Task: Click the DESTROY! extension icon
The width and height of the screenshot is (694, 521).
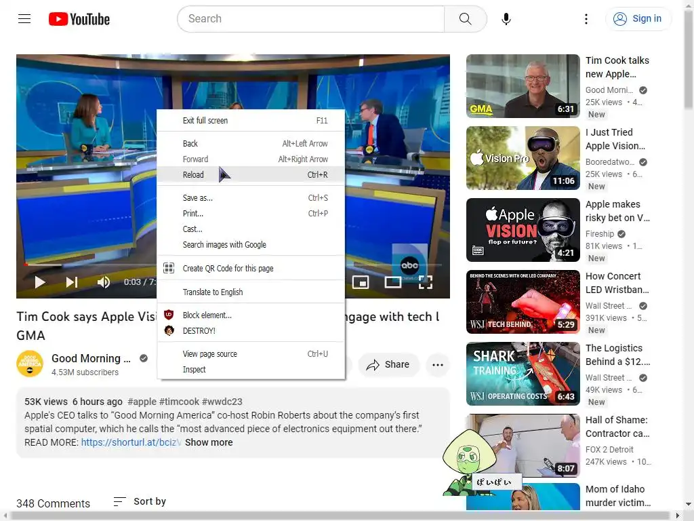Action: pyautogui.click(x=169, y=330)
